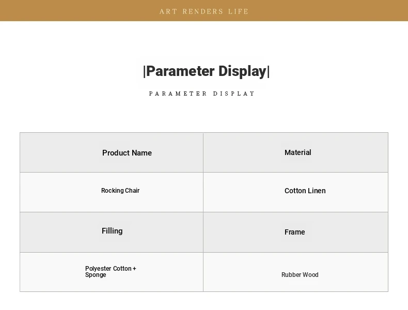Click the spaced PARAMETER DISPLAY subtitle
Screen dimensions: 408x310
(x=202, y=94)
